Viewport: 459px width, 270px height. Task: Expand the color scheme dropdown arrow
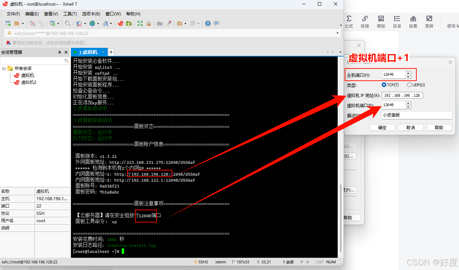coord(85,24)
